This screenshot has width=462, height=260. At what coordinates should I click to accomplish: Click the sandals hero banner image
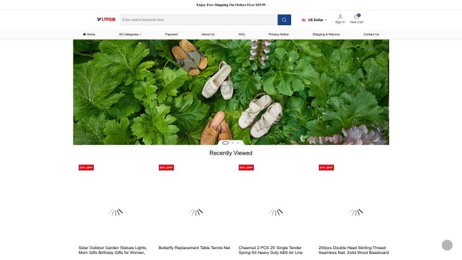[231, 91]
